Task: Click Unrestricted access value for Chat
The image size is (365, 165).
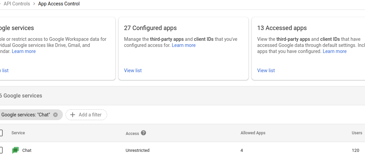Action: tap(138, 150)
